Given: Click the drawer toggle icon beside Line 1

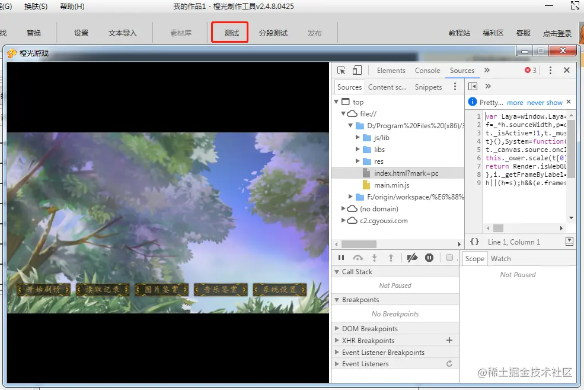Looking at the screenshot, I should coord(570,241).
